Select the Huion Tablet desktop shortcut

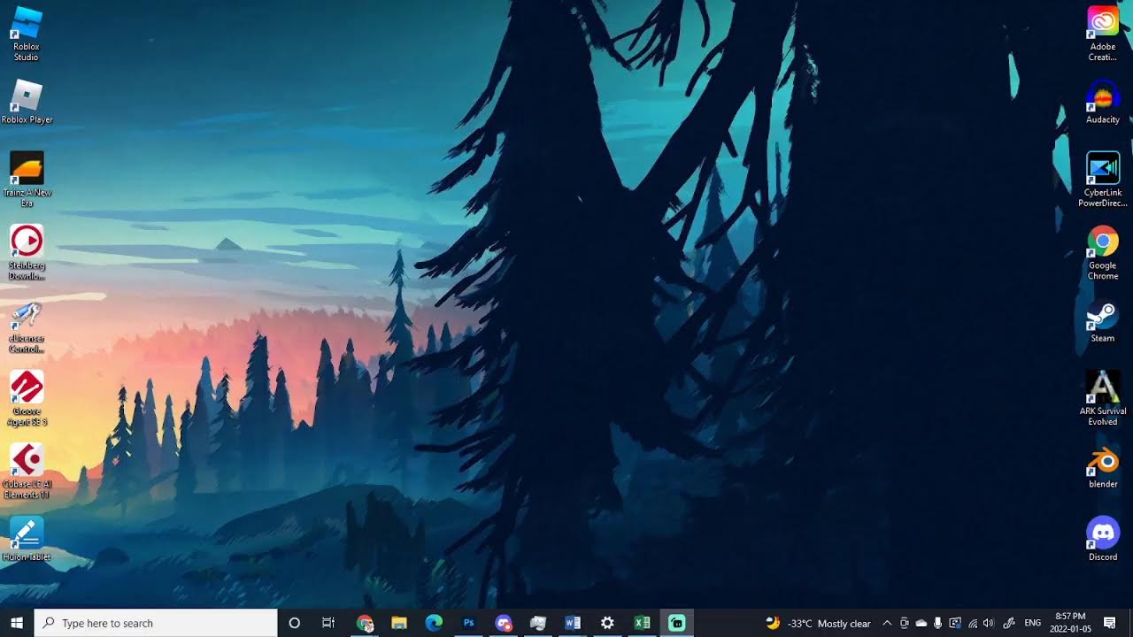tap(27, 539)
